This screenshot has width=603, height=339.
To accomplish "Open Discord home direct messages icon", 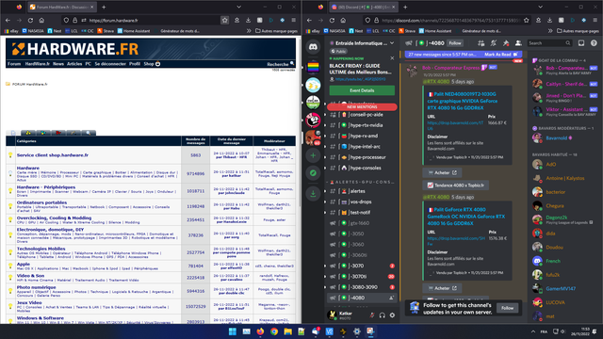I will pyautogui.click(x=313, y=46).
